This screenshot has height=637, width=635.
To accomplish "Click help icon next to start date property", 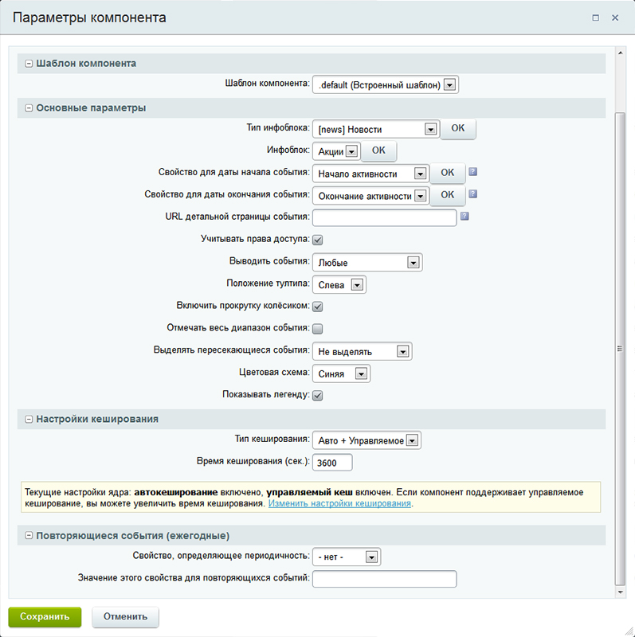I will coord(472,172).
